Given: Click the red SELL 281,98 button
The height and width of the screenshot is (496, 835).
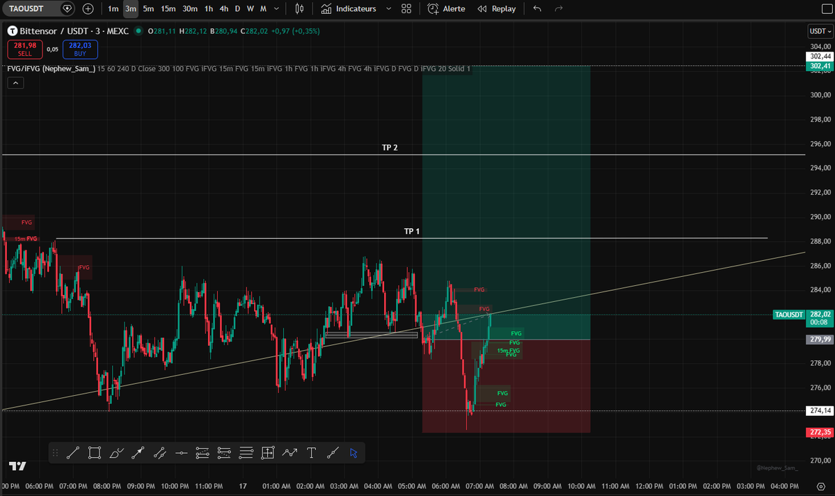Looking at the screenshot, I should 25,49.
